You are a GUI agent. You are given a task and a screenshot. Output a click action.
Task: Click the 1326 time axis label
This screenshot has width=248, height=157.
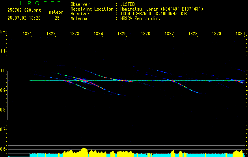point(145,34)
